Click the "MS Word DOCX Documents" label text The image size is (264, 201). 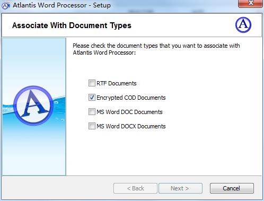point(131,126)
